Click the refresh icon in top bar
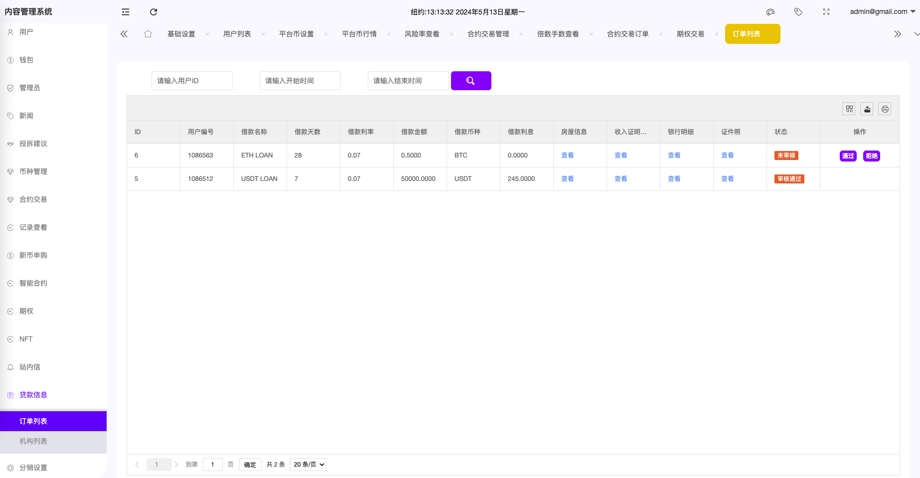Screen dimensions: 920x478 tap(153, 12)
